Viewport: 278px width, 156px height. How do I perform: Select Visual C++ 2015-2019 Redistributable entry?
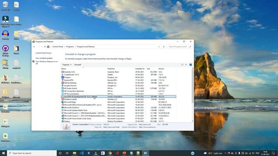tap(119, 116)
